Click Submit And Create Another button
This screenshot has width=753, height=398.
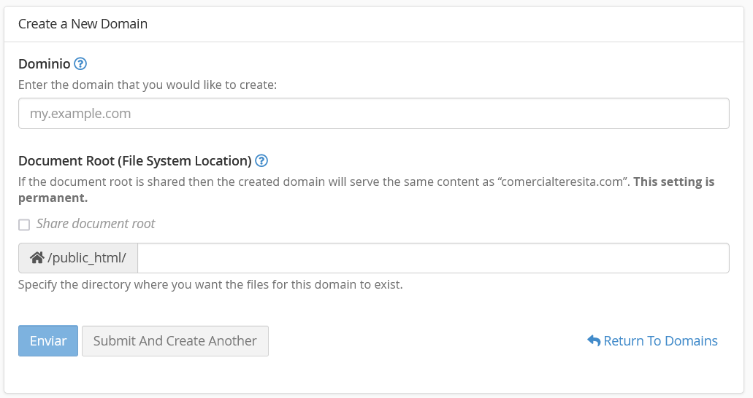point(175,341)
